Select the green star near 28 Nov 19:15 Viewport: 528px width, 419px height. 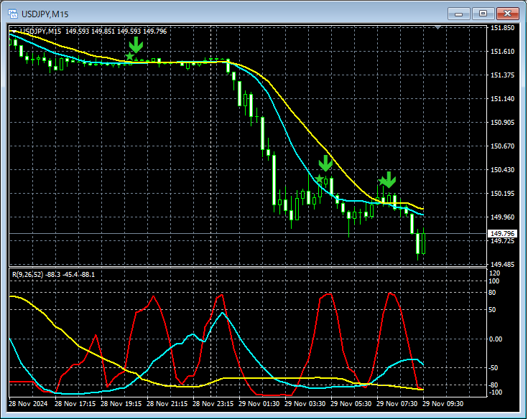129,56
